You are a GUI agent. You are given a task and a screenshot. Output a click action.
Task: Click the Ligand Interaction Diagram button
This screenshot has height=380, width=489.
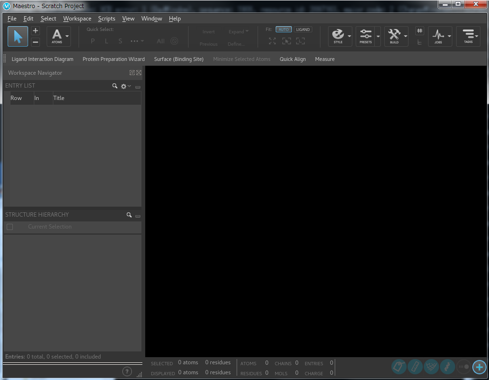[42, 59]
